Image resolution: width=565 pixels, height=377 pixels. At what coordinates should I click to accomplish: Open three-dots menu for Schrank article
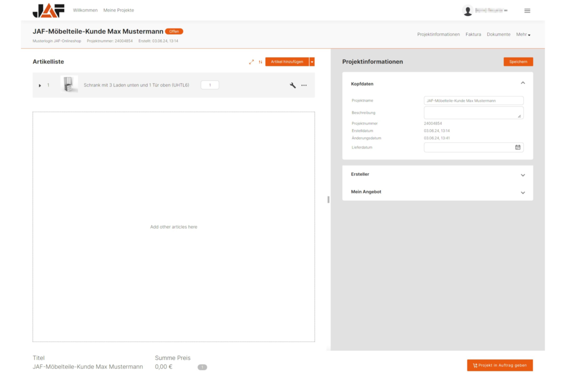click(304, 85)
